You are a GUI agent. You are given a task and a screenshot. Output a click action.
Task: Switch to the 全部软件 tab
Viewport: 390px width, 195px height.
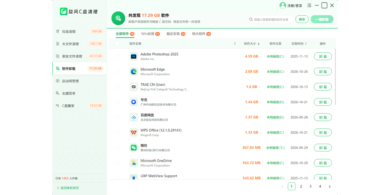click(x=125, y=34)
